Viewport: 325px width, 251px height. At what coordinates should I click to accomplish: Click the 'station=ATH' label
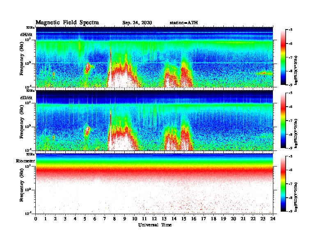coord(184,23)
